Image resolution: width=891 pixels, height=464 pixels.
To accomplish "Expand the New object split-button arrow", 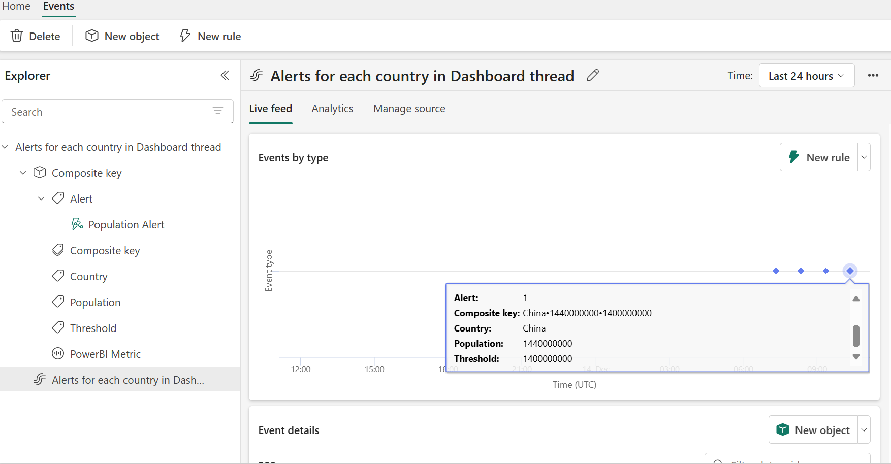I will pyautogui.click(x=864, y=430).
